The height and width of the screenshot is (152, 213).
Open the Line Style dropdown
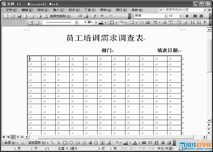76,22
